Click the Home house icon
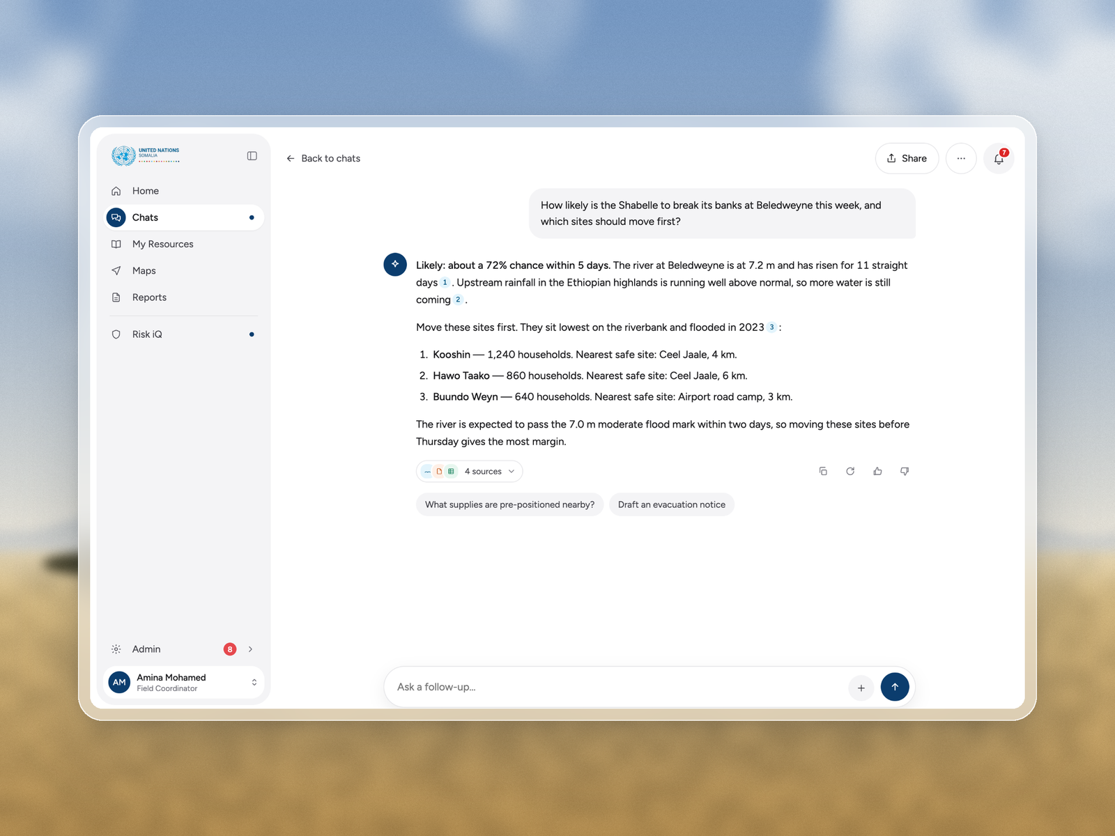This screenshot has width=1115, height=836. [x=116, y=191]
